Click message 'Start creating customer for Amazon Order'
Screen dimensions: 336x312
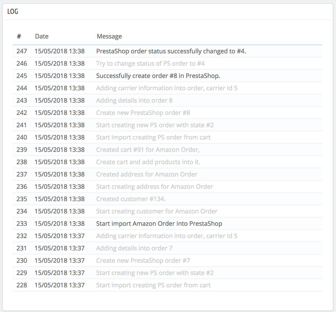coord(157,211)
